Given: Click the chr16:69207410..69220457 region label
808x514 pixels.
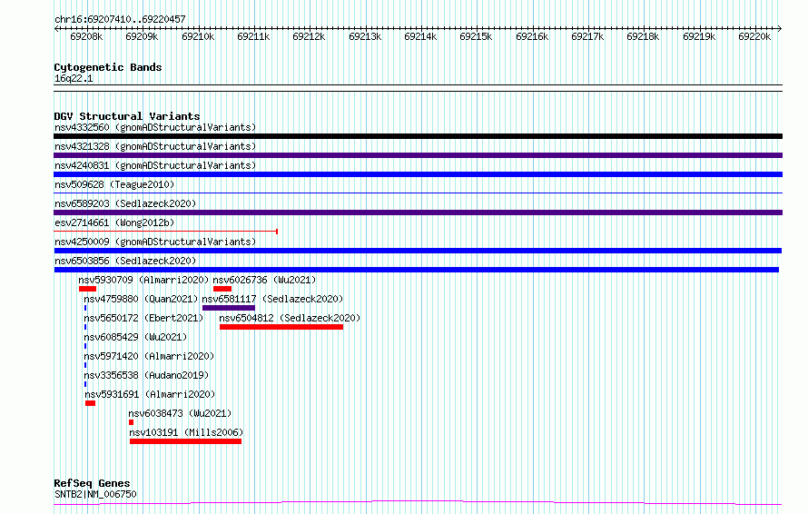Looking at the screenshot, I should point(120,19).
